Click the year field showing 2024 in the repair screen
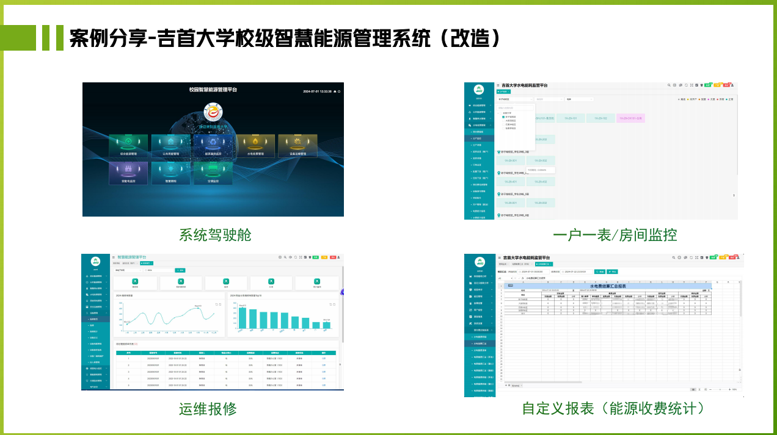777x435 pixels. (x=159, y=270)
